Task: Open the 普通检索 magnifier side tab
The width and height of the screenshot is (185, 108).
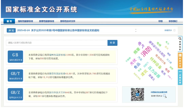Action: pos(180,44)
